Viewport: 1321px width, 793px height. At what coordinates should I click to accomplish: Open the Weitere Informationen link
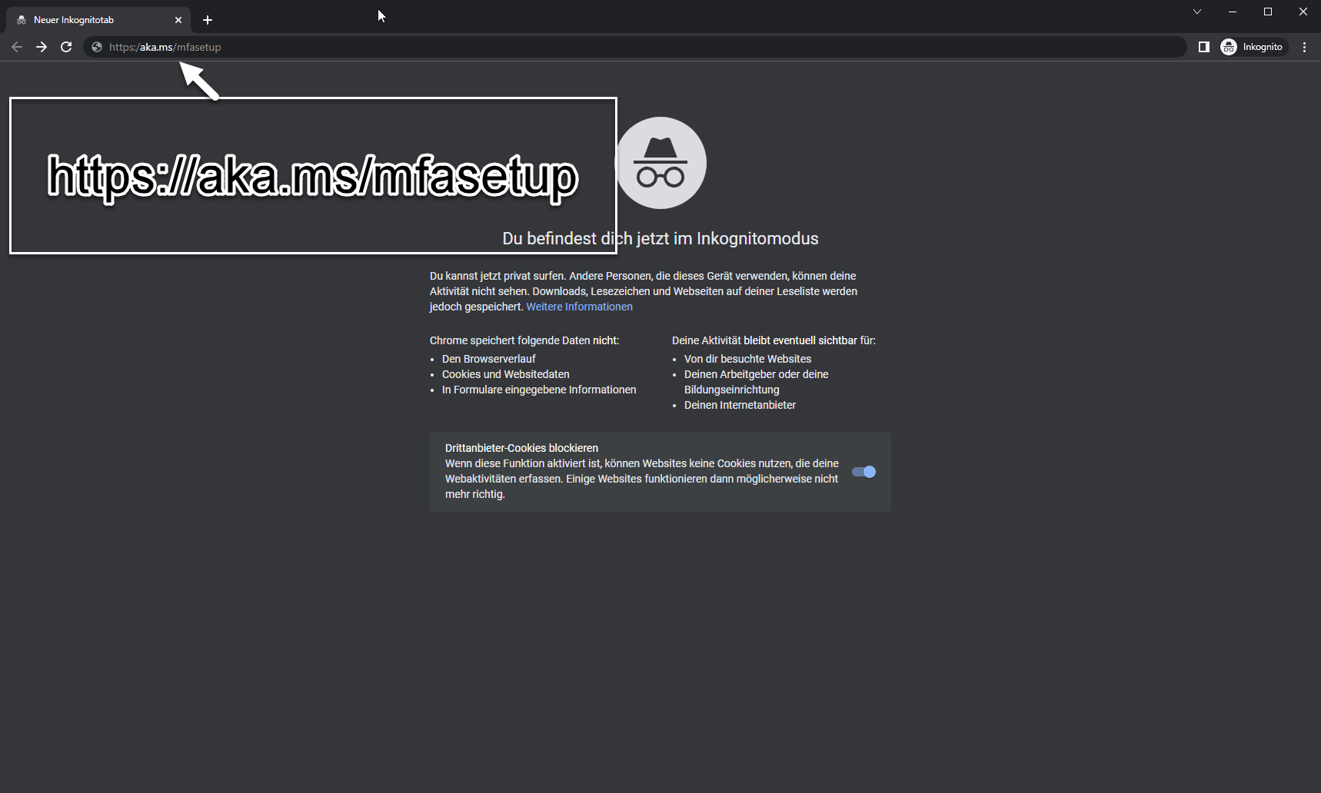pos(579,307)
